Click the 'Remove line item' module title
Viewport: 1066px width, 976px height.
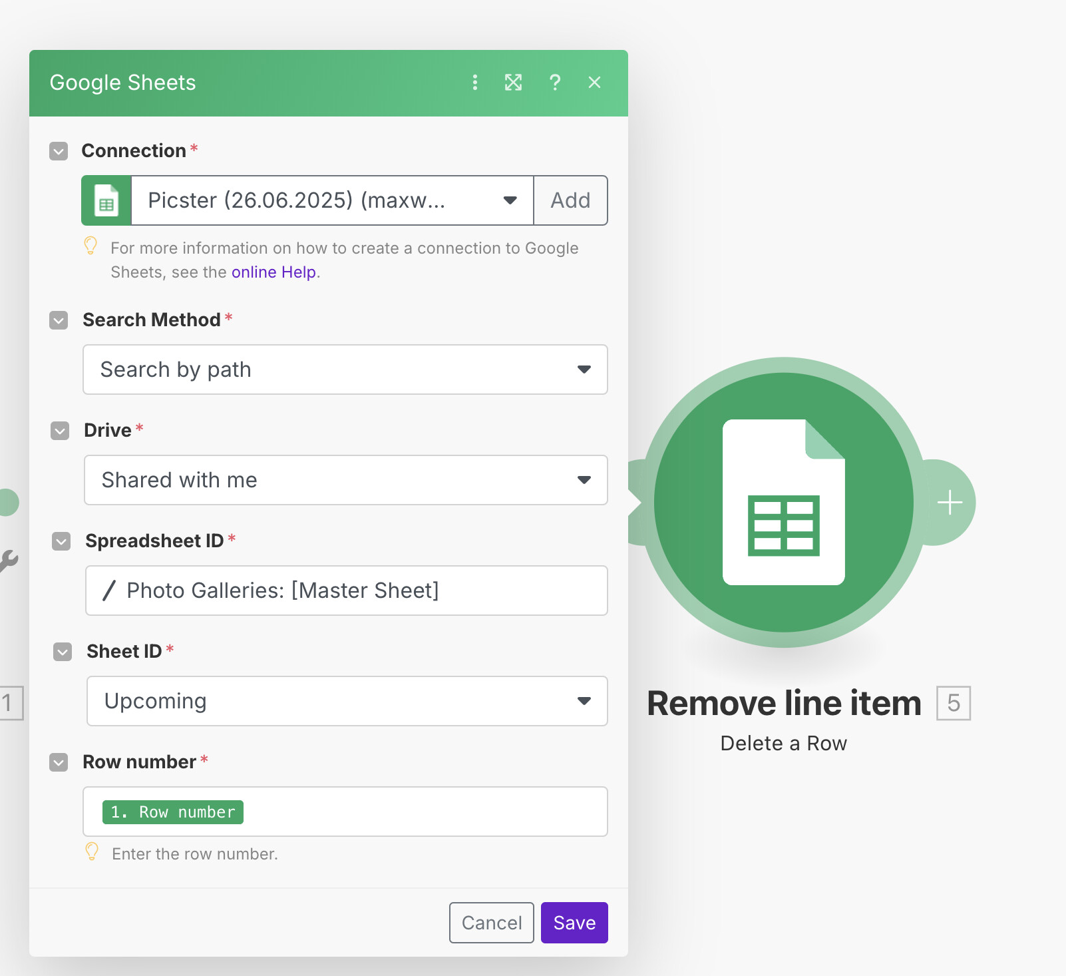[784, 703]
